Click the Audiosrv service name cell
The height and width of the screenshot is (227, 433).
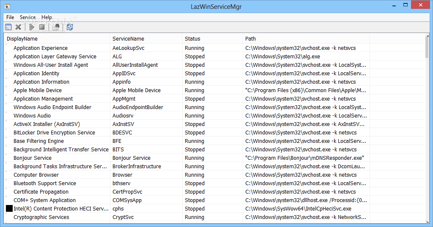coord(123,116)
